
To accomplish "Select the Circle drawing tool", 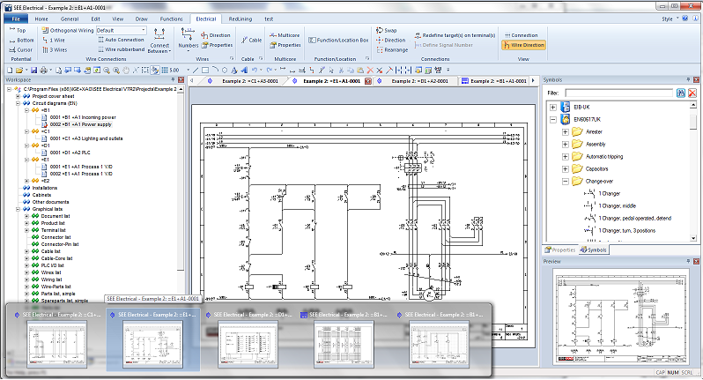I will coord(225,70).
